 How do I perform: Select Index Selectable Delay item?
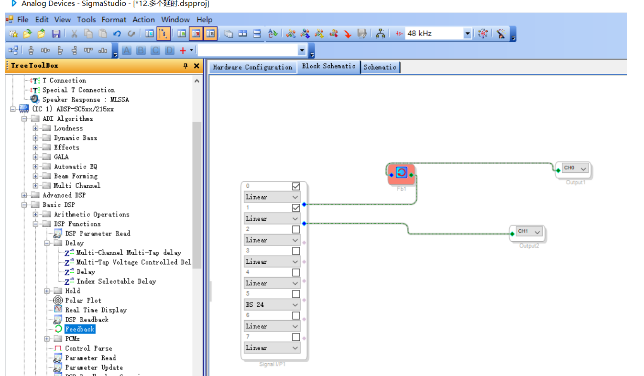pyautogui.click(x=116, y=281)
